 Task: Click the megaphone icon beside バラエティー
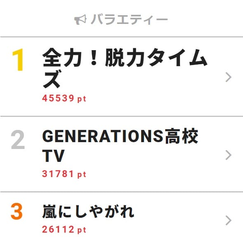point(80,19)
